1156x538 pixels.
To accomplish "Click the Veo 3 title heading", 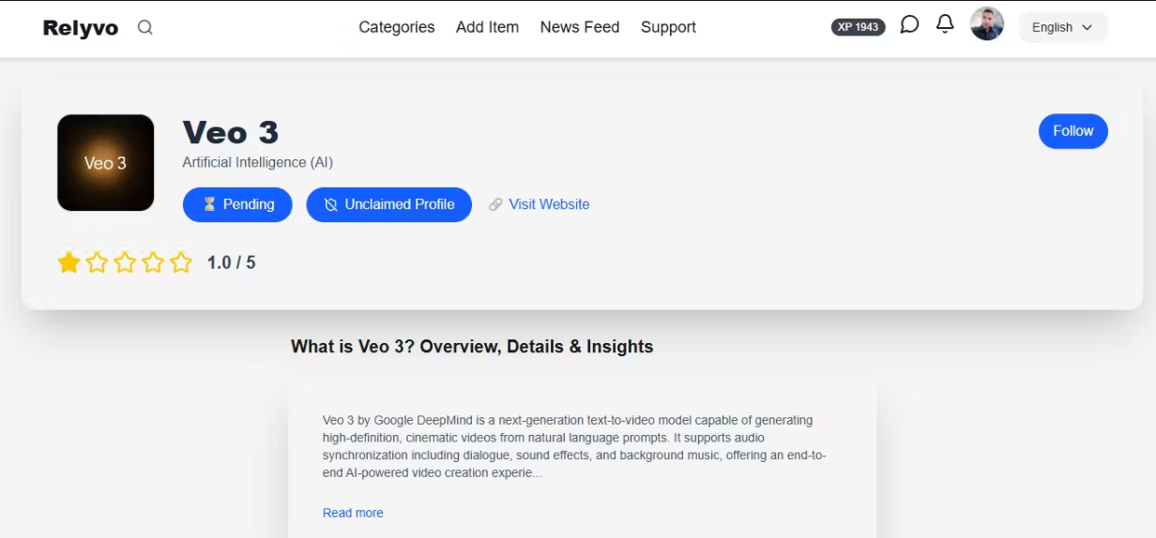I will [231, 132].
